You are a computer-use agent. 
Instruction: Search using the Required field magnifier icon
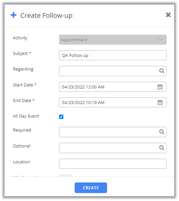[162, 132]
